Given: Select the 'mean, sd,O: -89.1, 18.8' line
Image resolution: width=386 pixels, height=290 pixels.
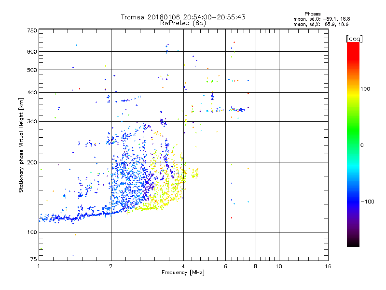Looking at the screenshot, I should pyautogui.click(x=321, y=19).
